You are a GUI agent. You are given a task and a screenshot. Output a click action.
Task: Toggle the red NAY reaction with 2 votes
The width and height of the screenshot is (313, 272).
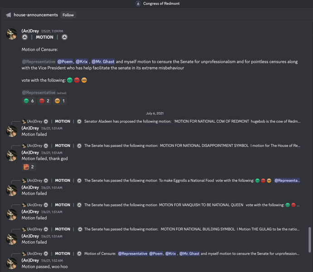[x=44, y=101]
